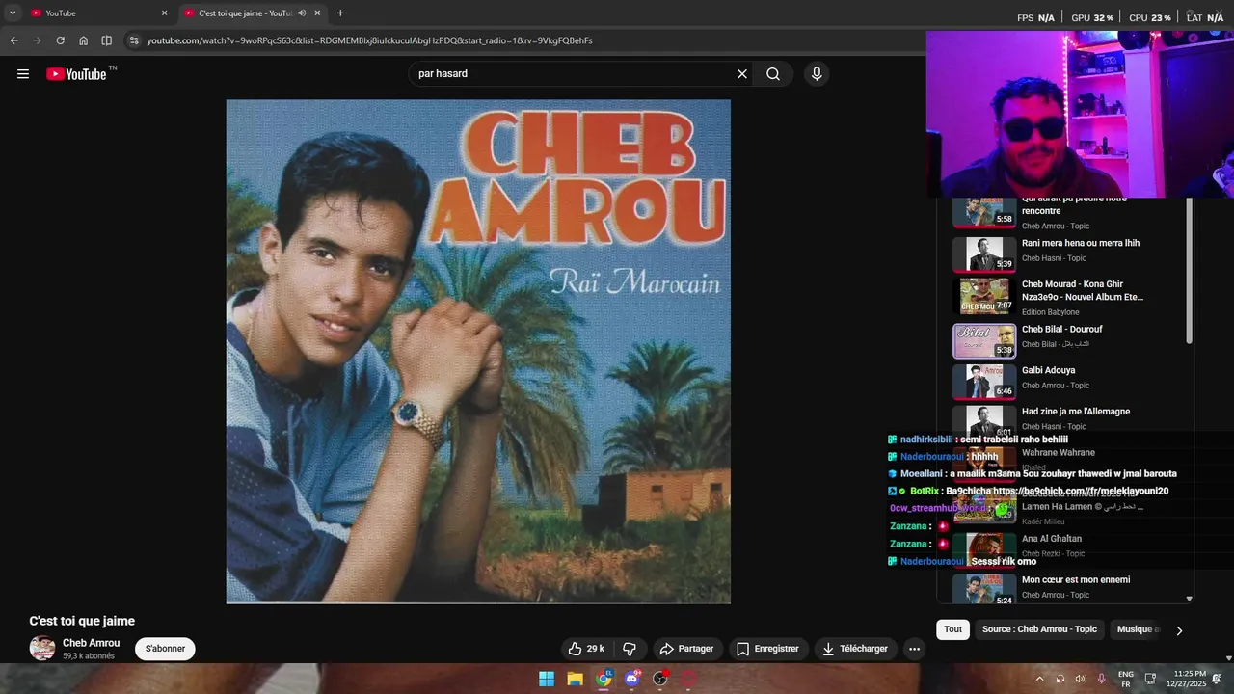
Task: Open volume speaker tray icon
Action: 1081,679
